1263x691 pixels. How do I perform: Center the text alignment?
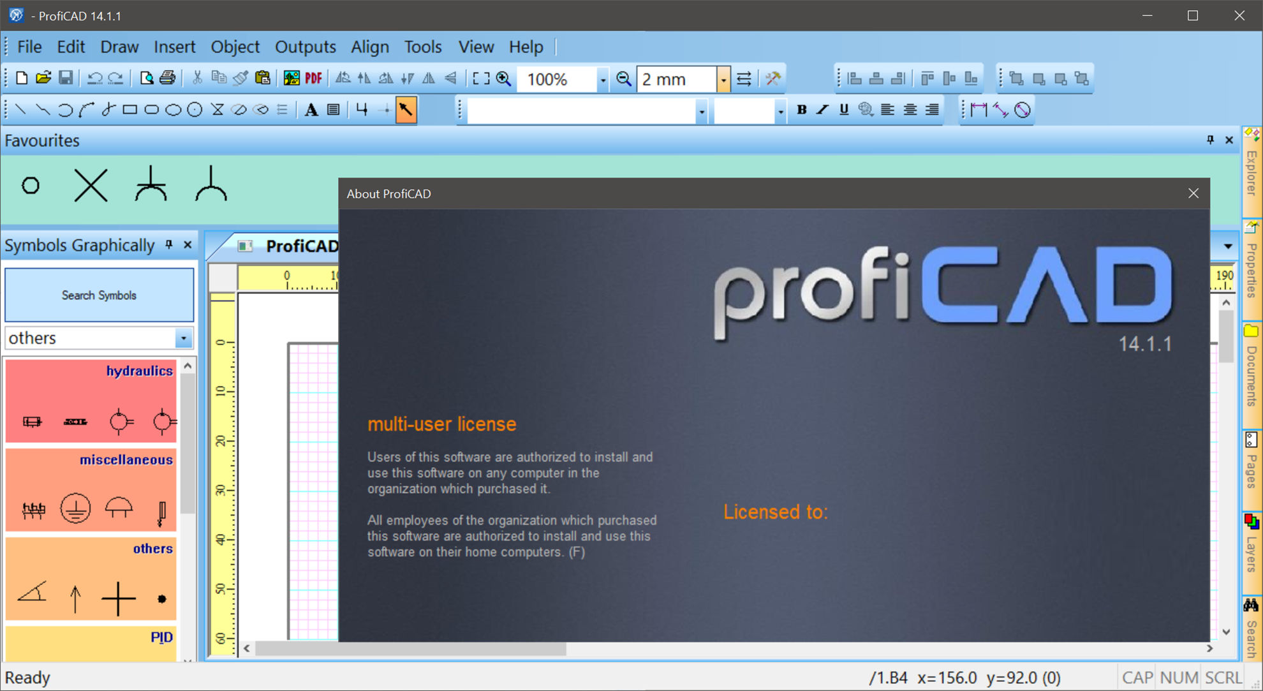pos(910,110)
